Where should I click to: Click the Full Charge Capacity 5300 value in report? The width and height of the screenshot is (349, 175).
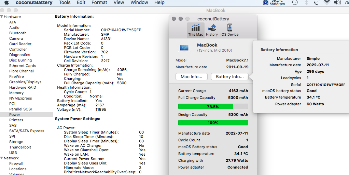click(x=122, y=83)
